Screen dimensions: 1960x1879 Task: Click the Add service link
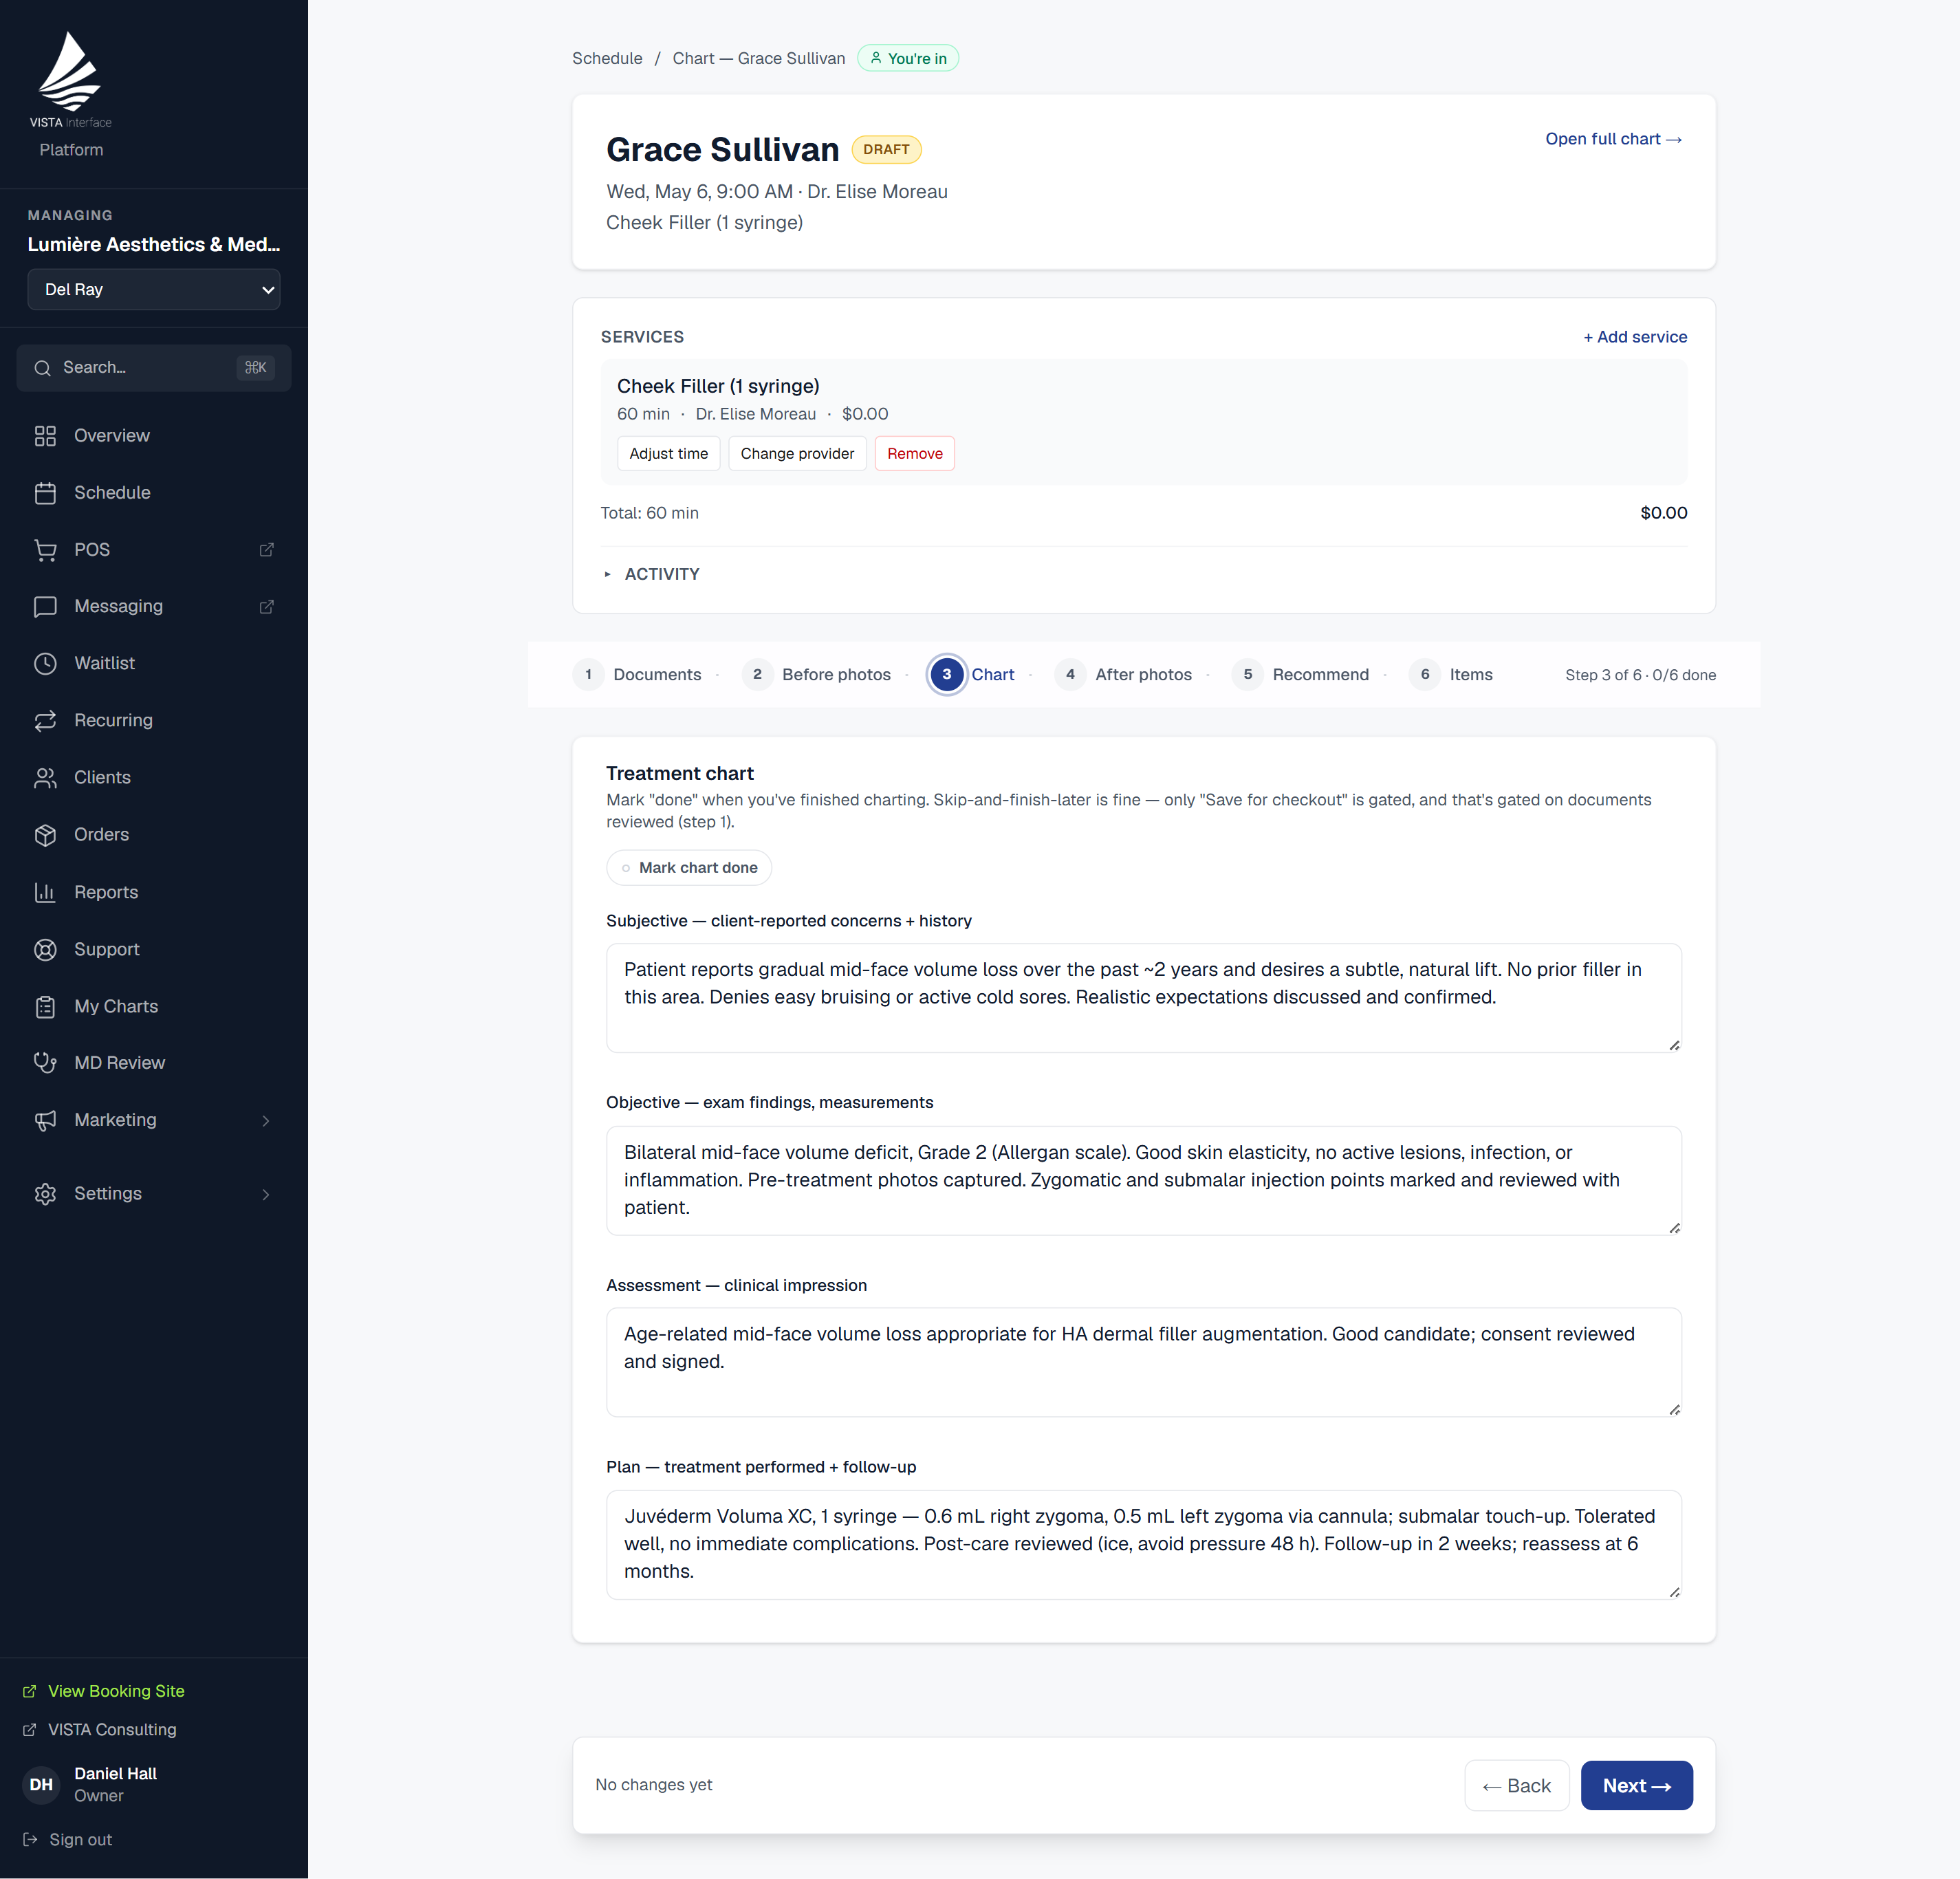[1635, 337]
